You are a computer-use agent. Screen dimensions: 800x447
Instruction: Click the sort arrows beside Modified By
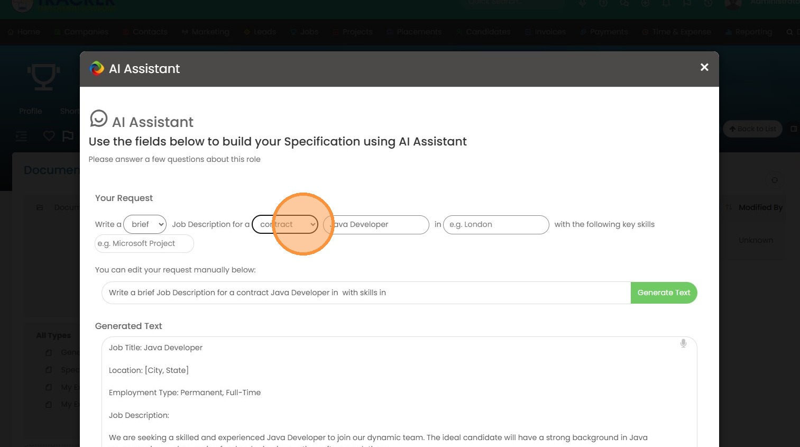click(x=729, y=207)
